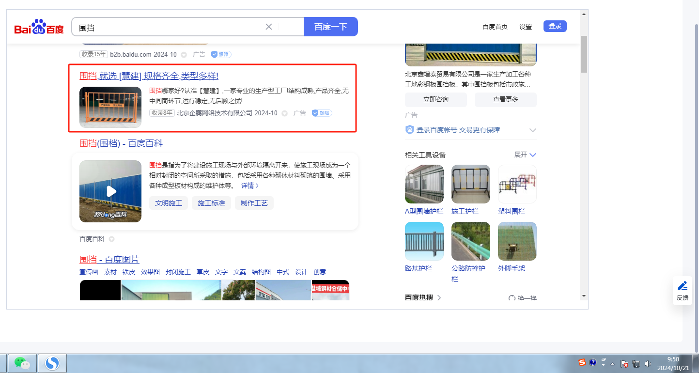Expand the dropdown arrow next to 百度百科 source

(x=111, y=239)
